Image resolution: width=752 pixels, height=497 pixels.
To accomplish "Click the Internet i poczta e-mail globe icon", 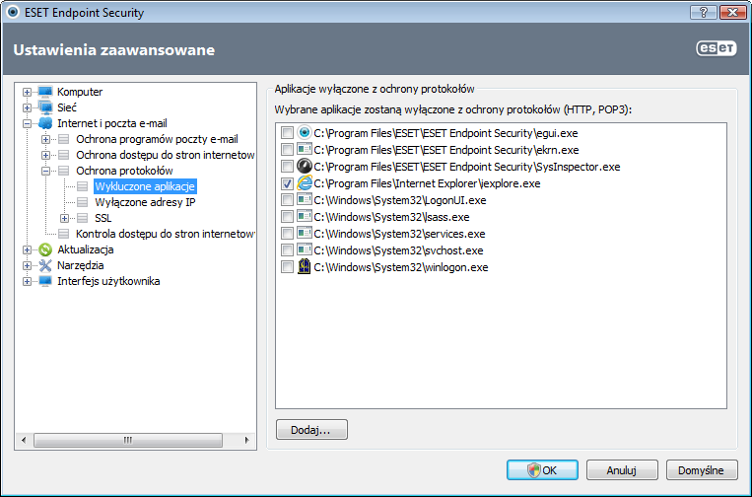I will [x=45, y=123].
